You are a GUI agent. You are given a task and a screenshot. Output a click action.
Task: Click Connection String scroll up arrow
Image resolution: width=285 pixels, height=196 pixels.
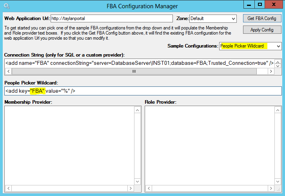(x=278, y=62)
